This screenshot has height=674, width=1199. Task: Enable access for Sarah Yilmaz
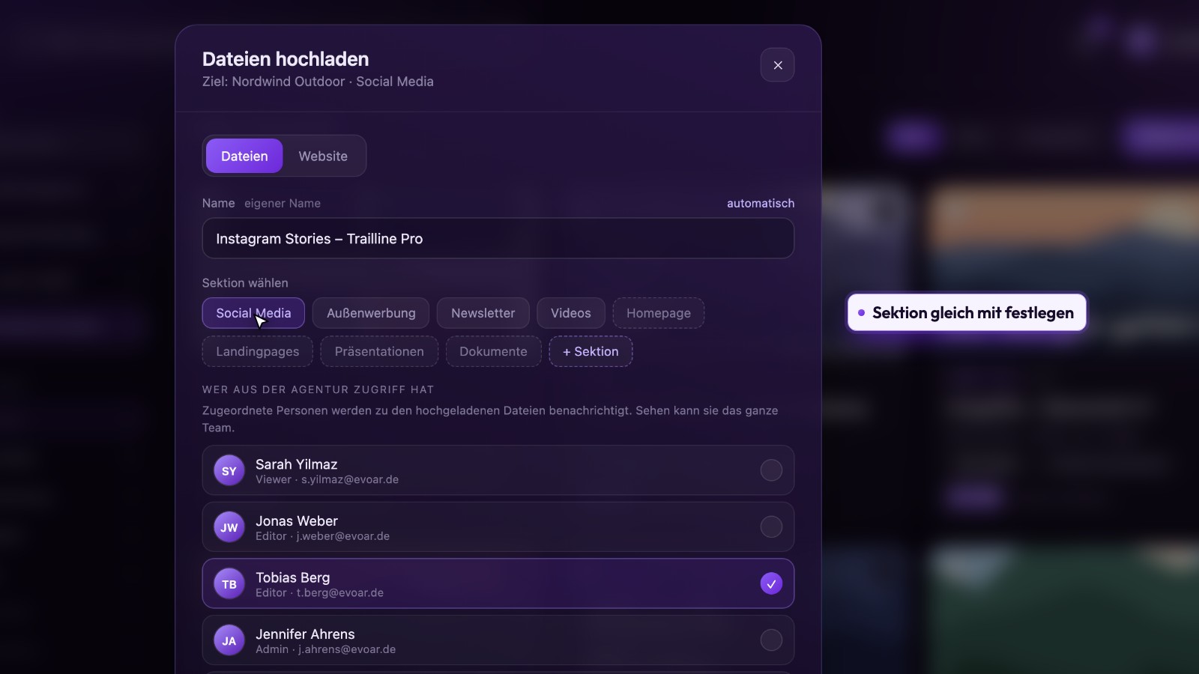(771, 470)
